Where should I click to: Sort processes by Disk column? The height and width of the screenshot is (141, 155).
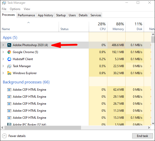click(135, 27)
